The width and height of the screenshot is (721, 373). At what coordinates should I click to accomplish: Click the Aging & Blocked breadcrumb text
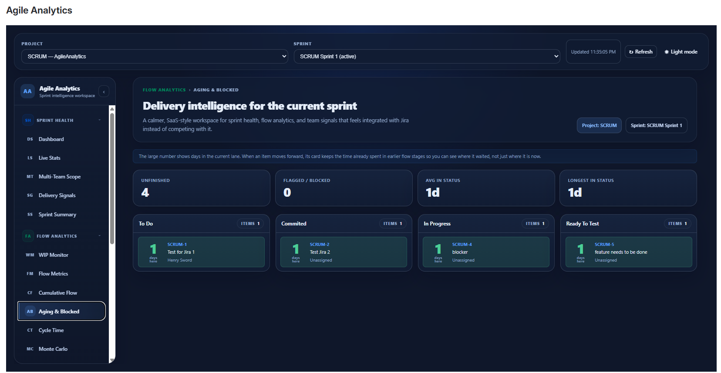216,90
